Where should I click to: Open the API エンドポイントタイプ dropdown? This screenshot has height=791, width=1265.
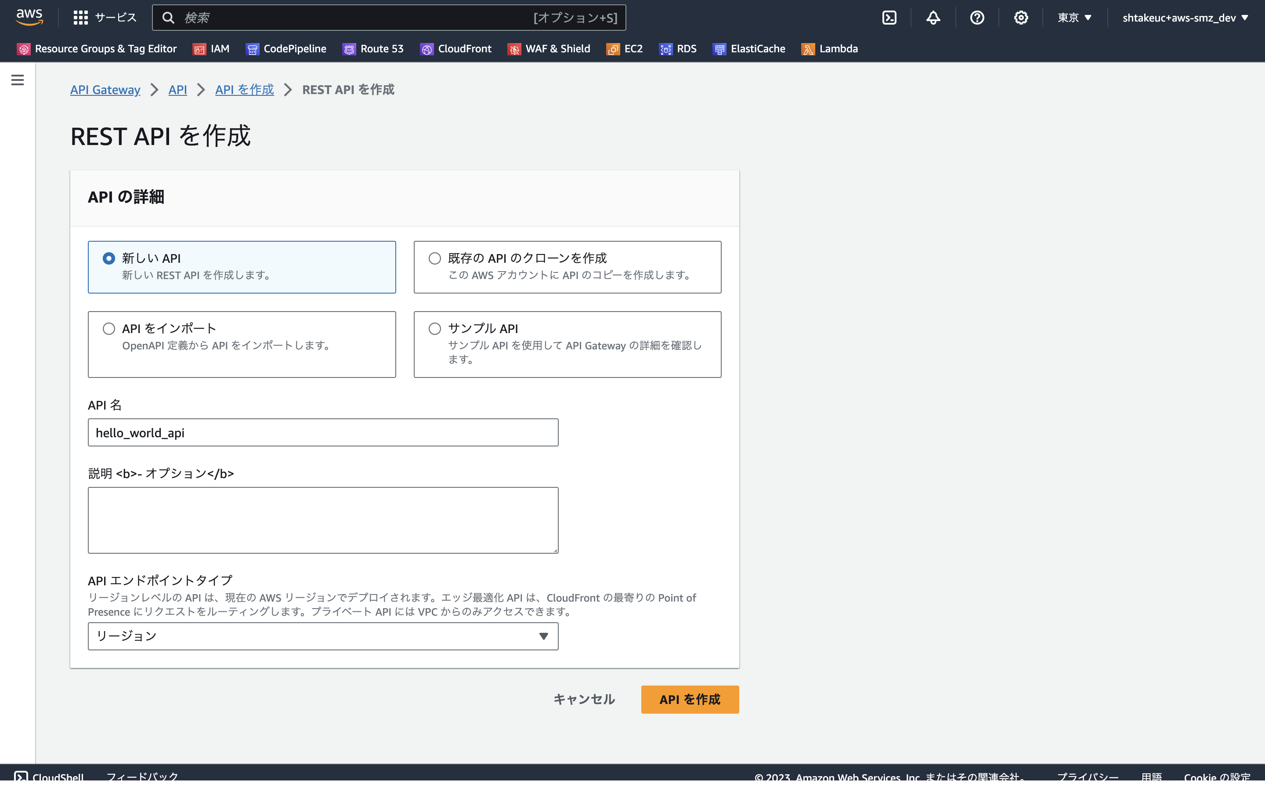click(323, 636)
